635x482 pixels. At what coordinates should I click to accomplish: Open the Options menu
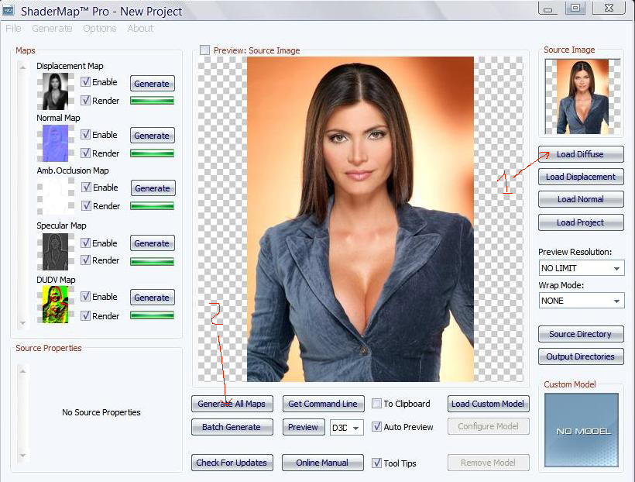[x=100, y=29]
